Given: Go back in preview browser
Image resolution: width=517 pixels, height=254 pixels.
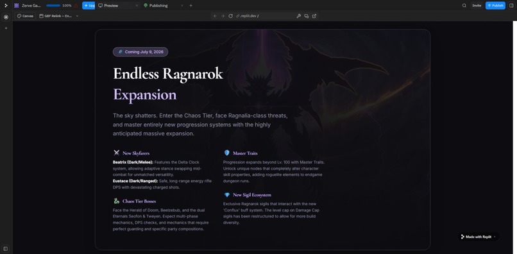Looking at the screenshot, I should (x=215, y=16).
